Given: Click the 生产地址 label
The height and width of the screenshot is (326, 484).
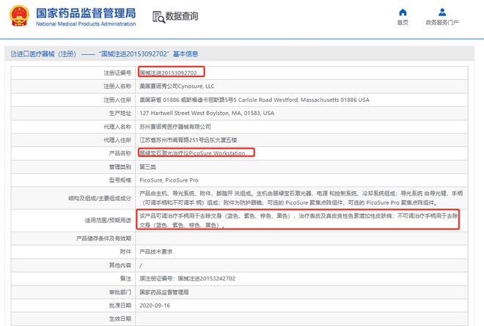Looking at the screenshot, I should coord(120,114).
